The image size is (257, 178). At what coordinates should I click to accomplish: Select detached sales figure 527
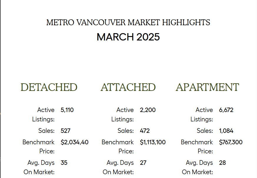coord(65,131)
